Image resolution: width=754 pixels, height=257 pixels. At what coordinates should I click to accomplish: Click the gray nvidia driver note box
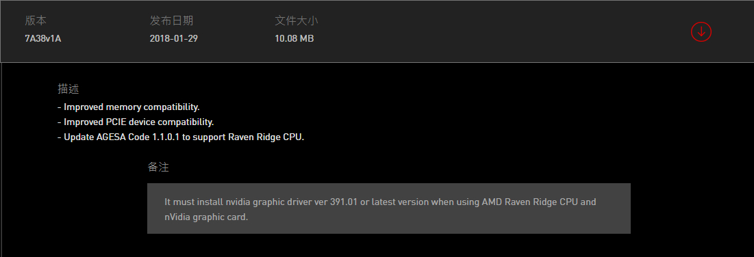pyautogui.click(x=388, y=208)
